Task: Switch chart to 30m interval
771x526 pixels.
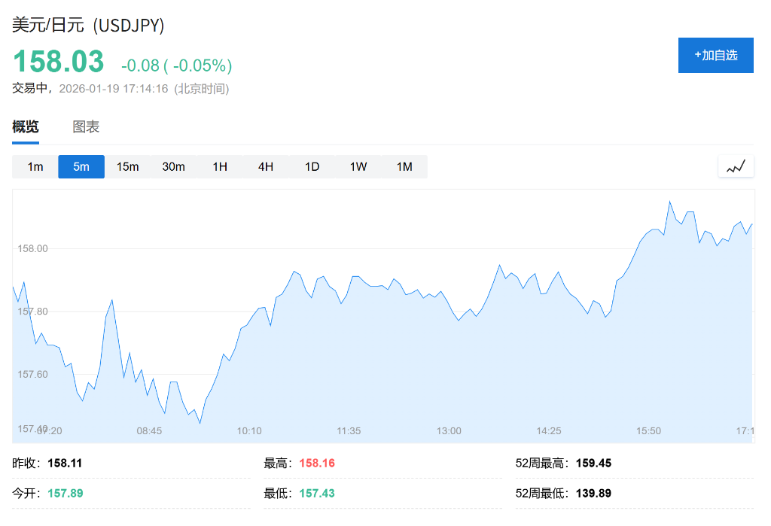Action: point(173,166)
